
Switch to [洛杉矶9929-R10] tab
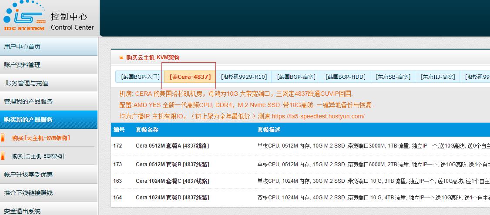pos(244,77)
